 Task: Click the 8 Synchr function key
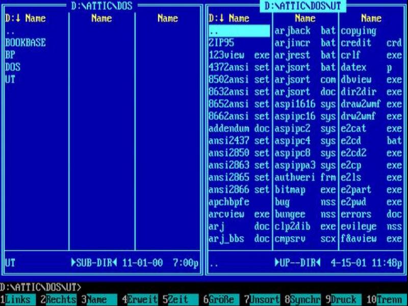[303, 299]
